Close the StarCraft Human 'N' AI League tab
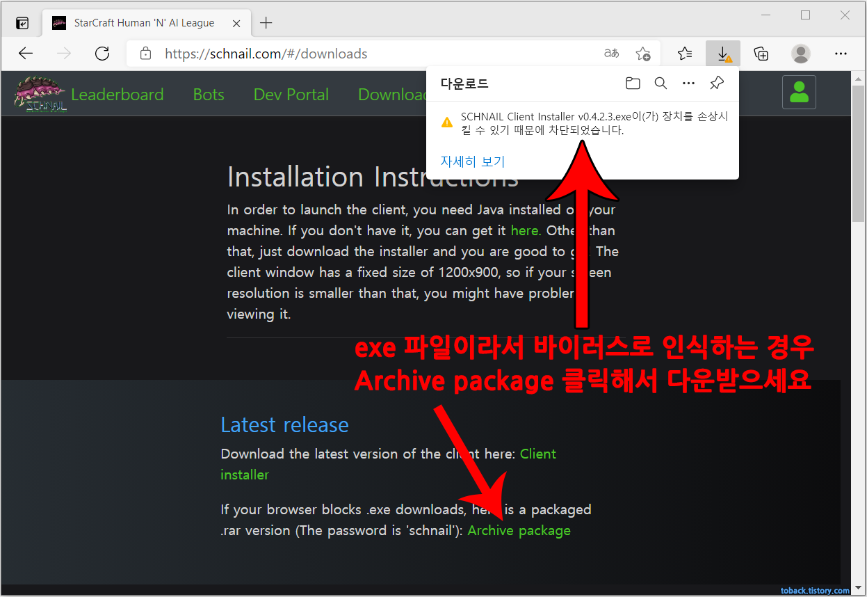 [236, 23]
